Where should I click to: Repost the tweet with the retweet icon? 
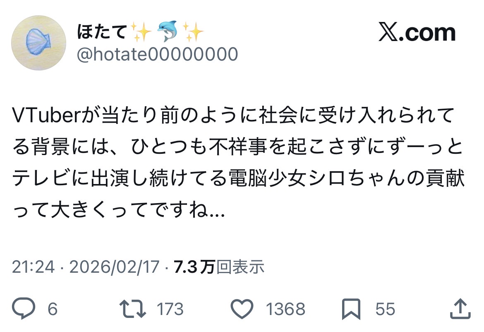pyautogui.click(x=133, y=309)
